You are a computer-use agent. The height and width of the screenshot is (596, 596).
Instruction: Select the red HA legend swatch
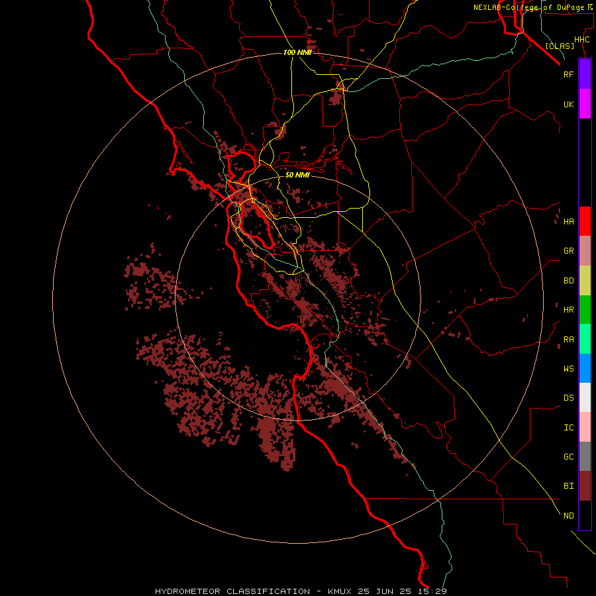tap(585, 221)
